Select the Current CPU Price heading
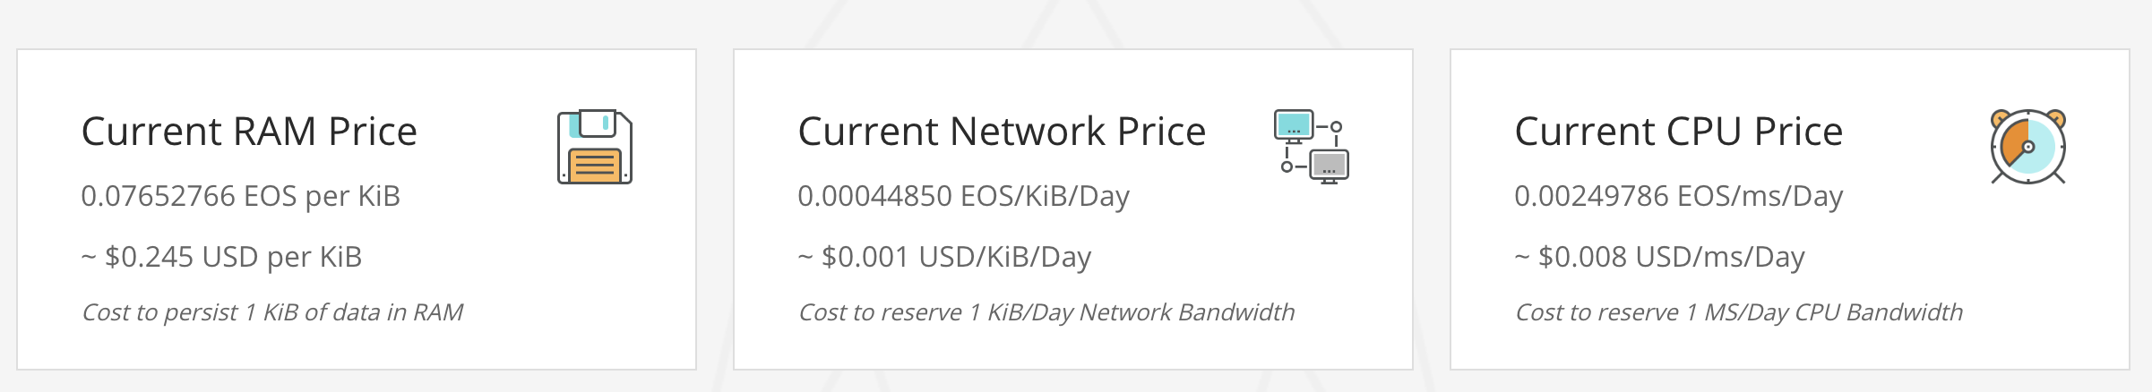The height and width of the screenshot is (392, 2152). (1678, 132)
